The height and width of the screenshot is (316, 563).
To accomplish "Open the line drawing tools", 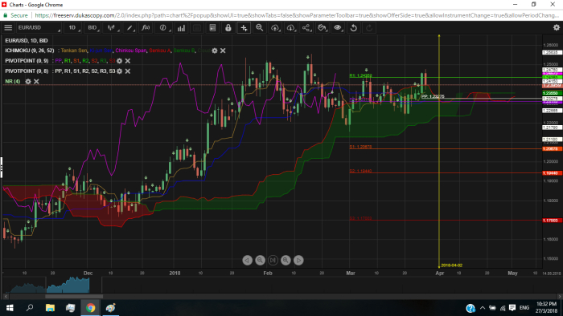I will (129, 27).
